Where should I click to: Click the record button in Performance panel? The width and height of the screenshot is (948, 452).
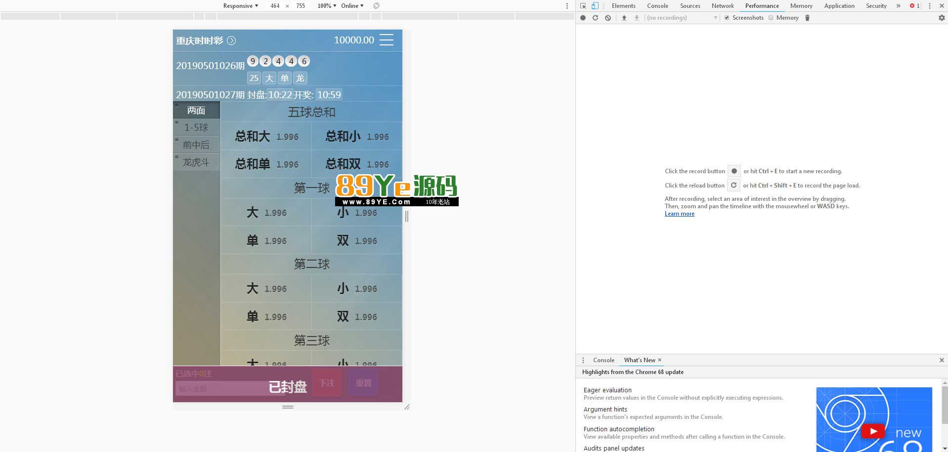tap(583, 18)
